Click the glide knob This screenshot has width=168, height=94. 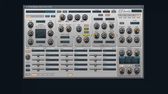[28, 57]
